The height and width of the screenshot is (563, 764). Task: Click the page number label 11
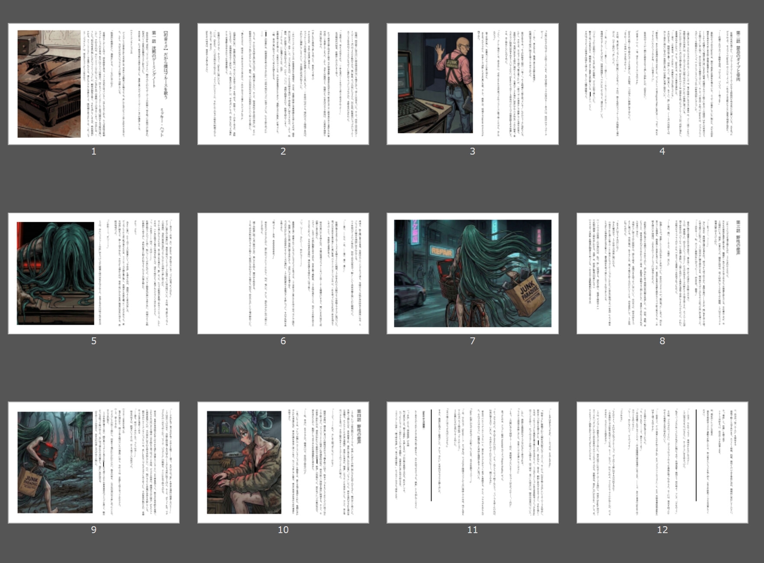pos(472,530)
